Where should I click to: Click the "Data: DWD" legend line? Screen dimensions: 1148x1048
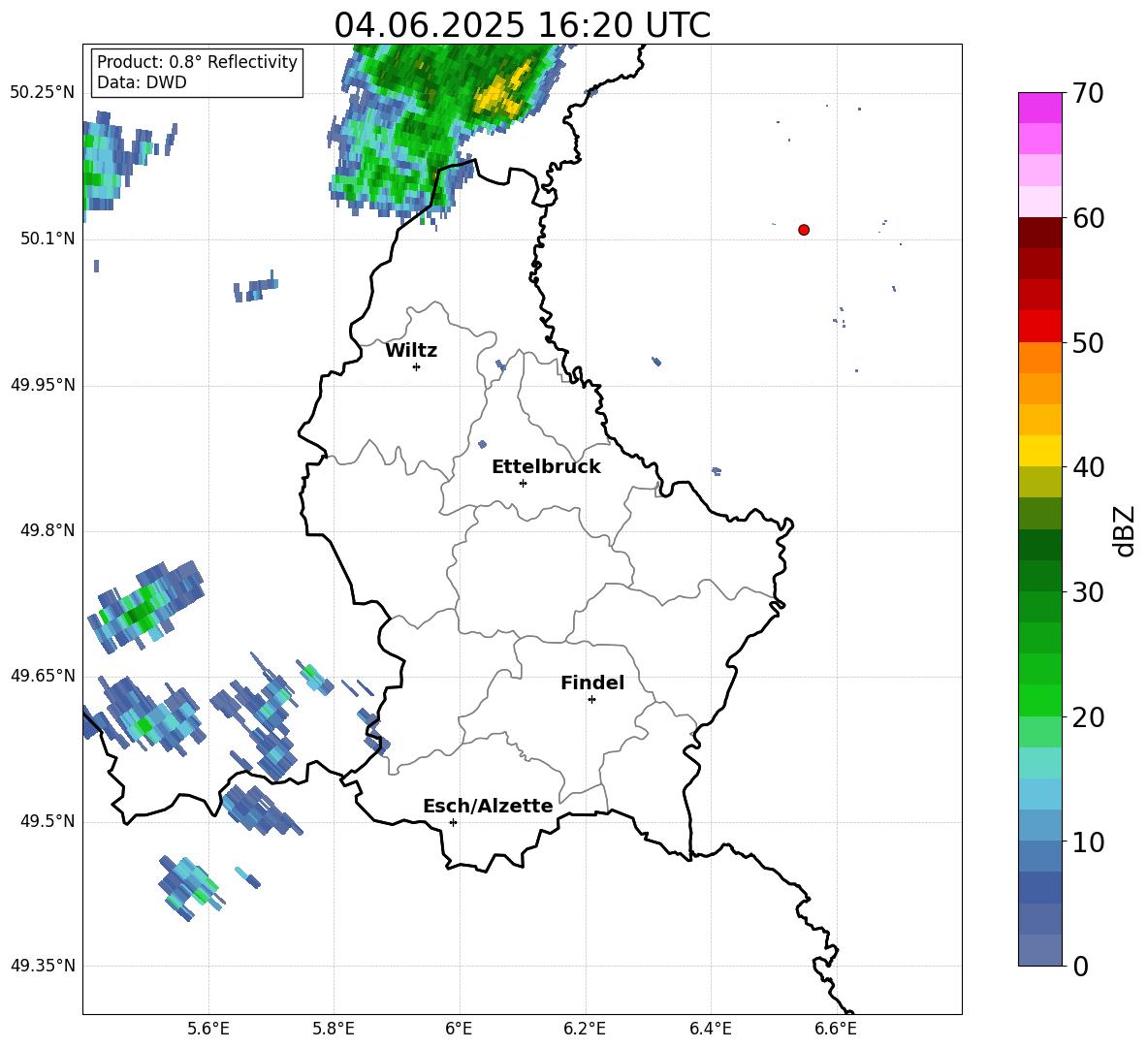pos(142,82)
